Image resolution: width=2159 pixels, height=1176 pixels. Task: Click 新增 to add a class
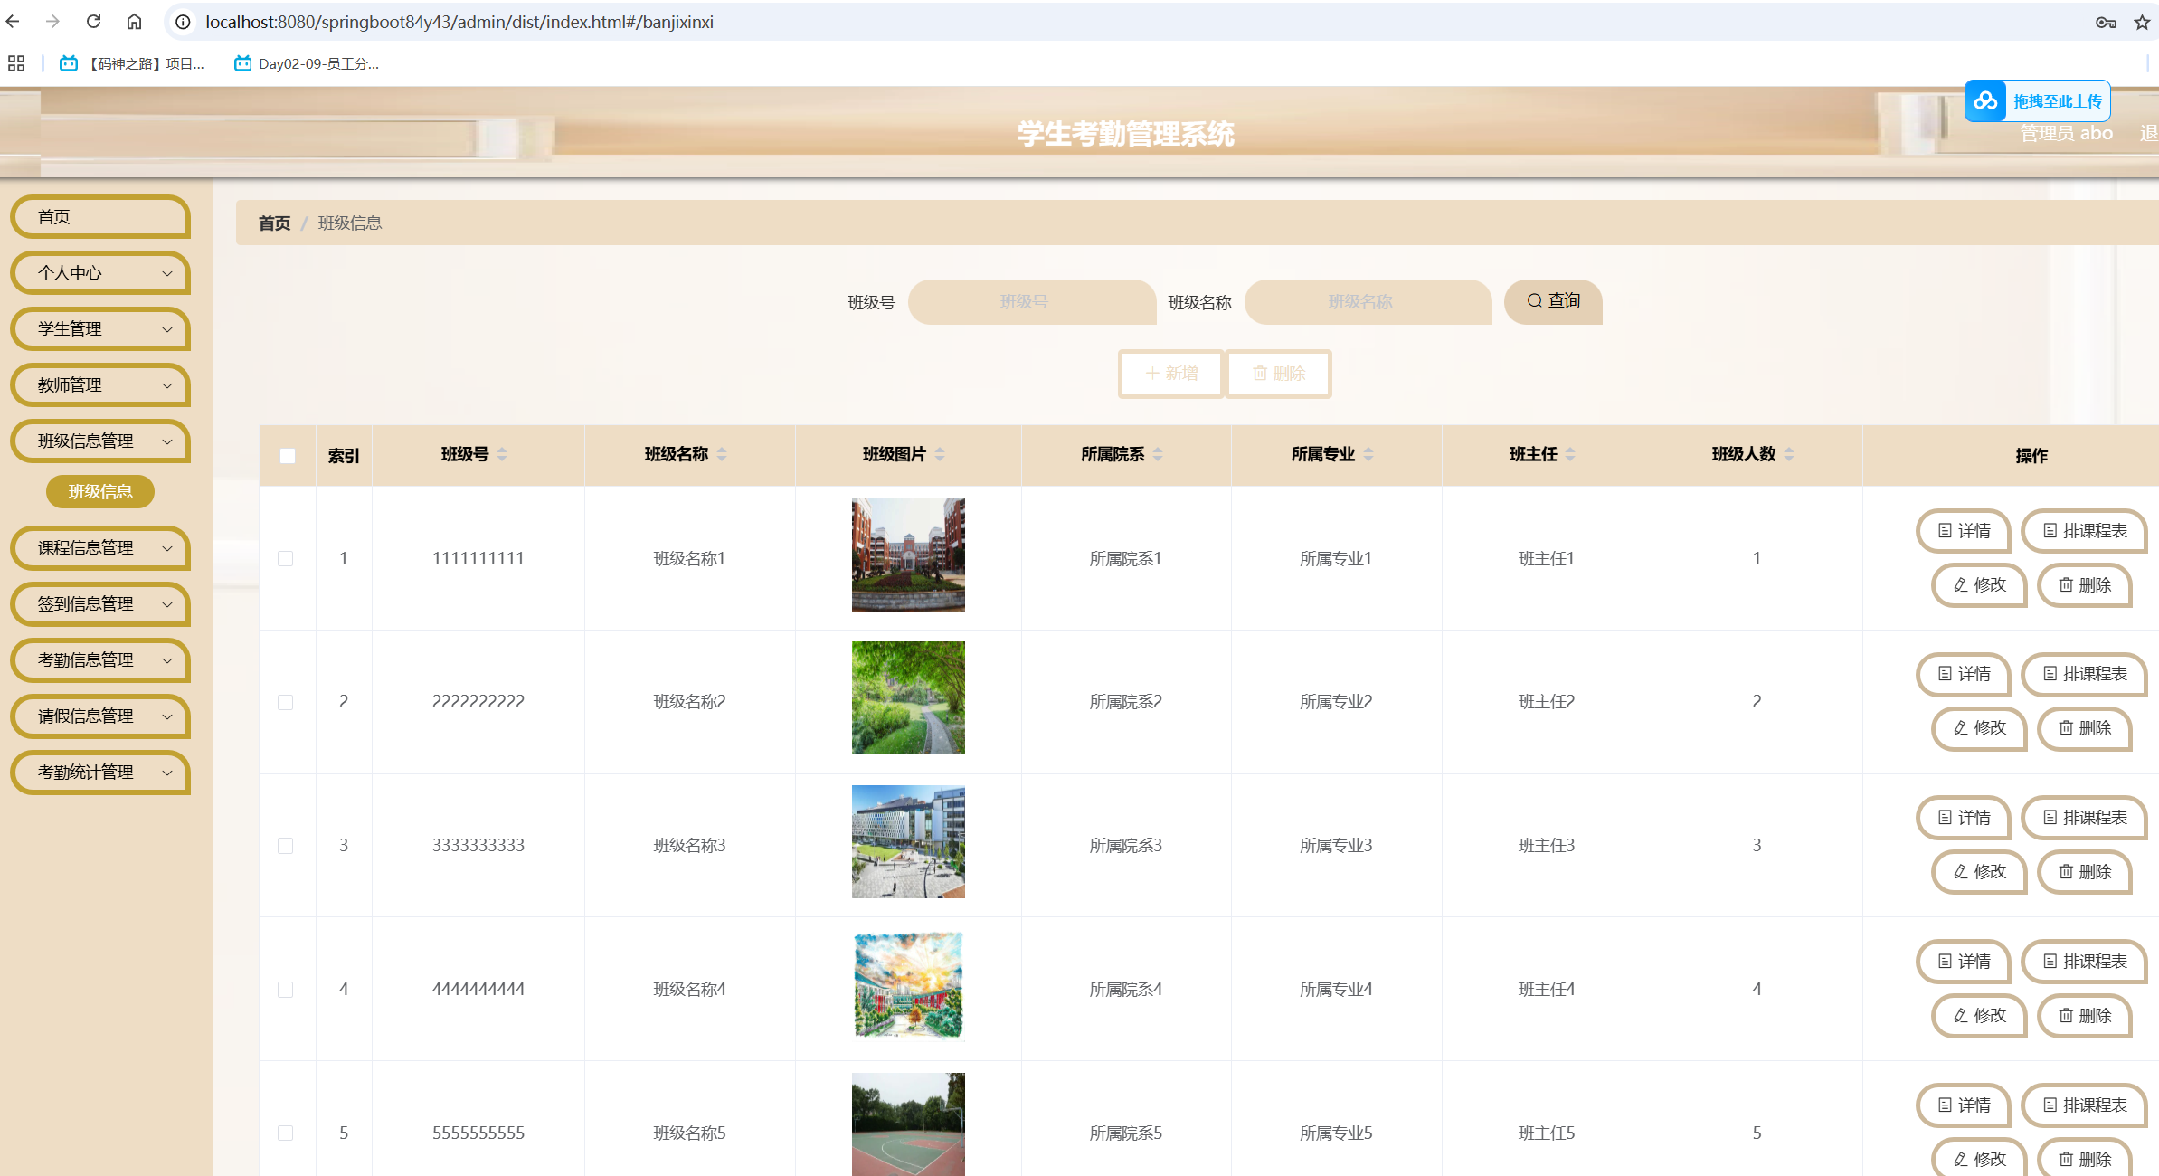click(1171, 374)
